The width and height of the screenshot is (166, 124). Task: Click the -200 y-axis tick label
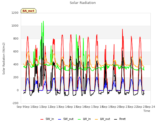click(15, 103)
